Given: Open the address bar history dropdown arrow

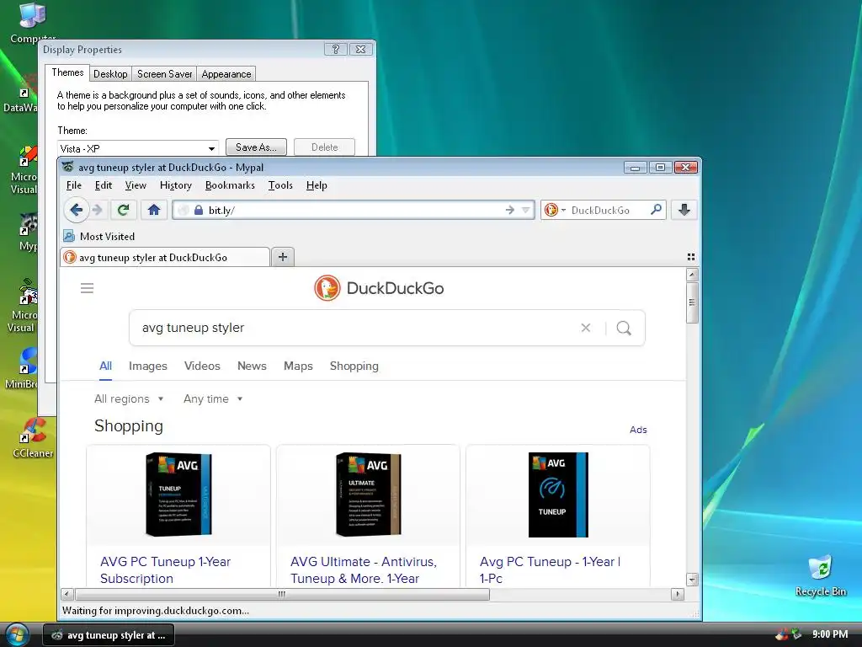Looking at the screenshot, I should [525, 210].
